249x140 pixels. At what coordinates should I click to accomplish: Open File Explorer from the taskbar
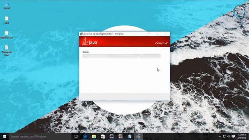(x=94, y=136)
